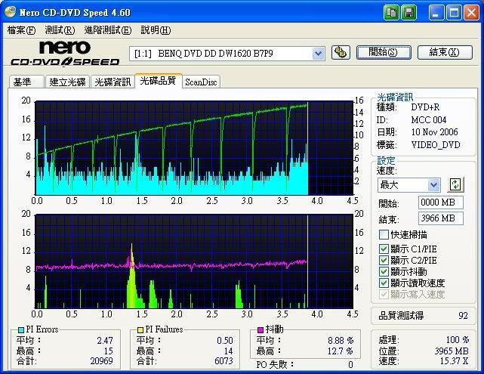Uncheck the 顯示讀取速度 read speed checkbox

384,283
